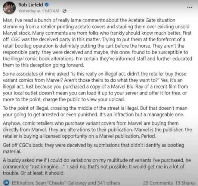Open the post timestamp Yesterday at 11:40 AM
Viewport: 198px width, 186px height.
tap(38, 11)
